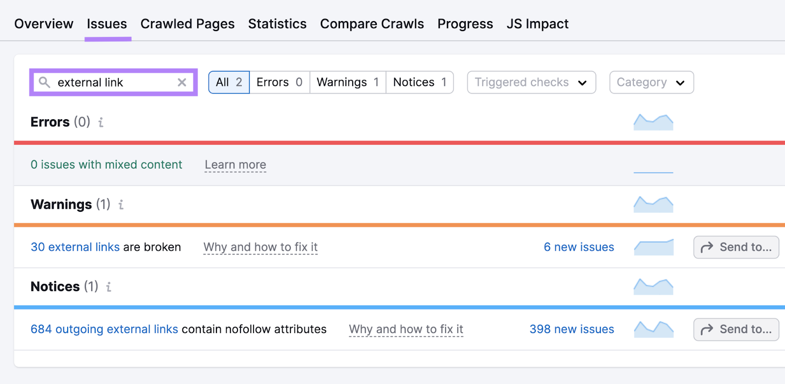
Task: Filter to show Warnings only
Action: click(347, 82)
